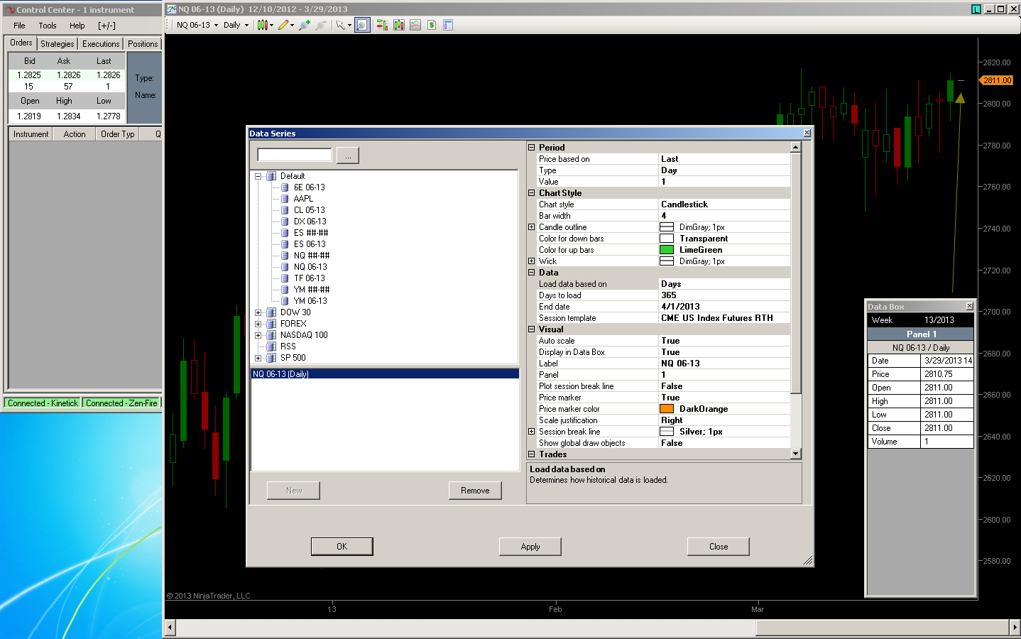Click the Close button in Data Series

point(719,547)
